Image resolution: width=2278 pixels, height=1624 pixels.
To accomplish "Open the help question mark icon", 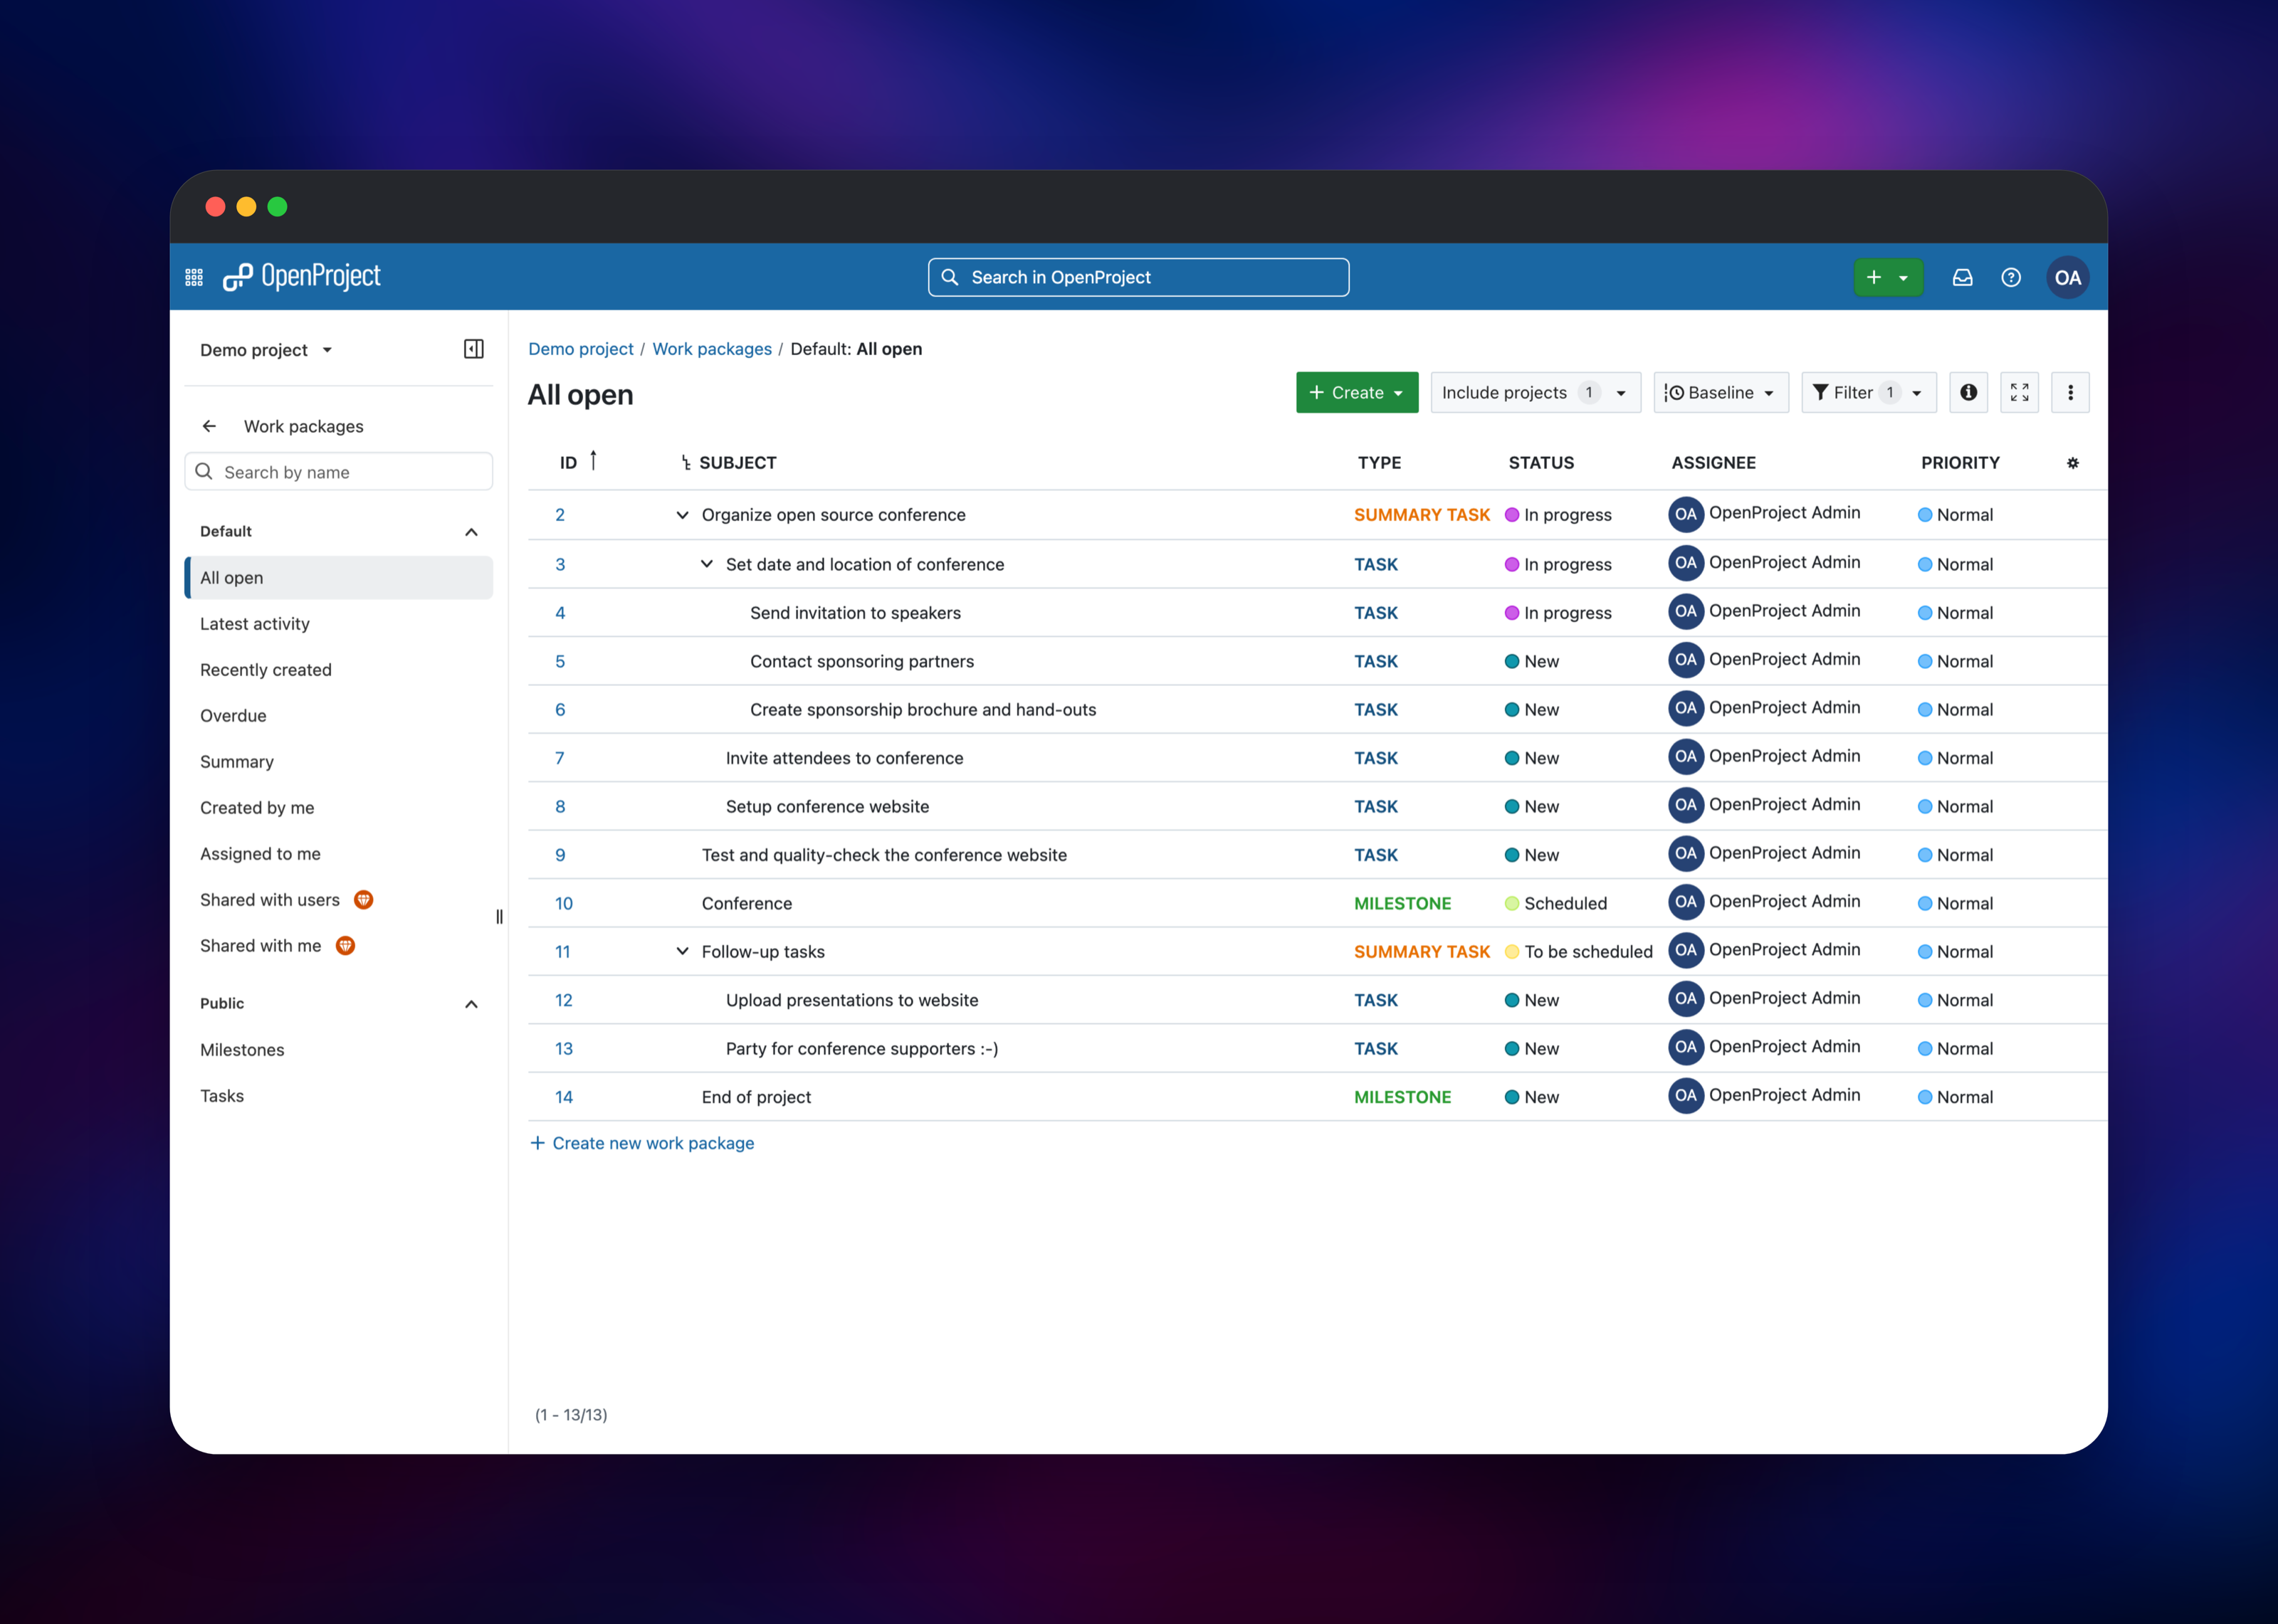I will pyautogui.click(x=2011, y=277).
